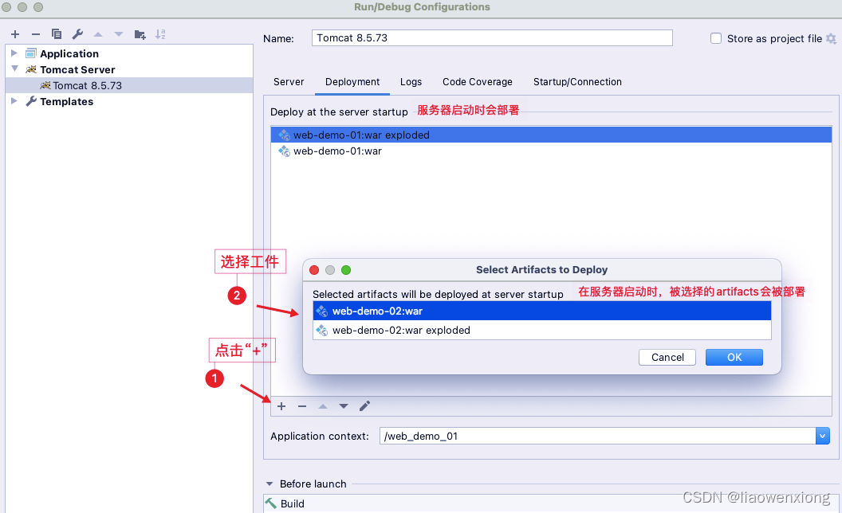The width and height of the screenshot is (842, 513).
Task: Select web-demo-02:war in artifacts dialog
Action: pos(542,311)
